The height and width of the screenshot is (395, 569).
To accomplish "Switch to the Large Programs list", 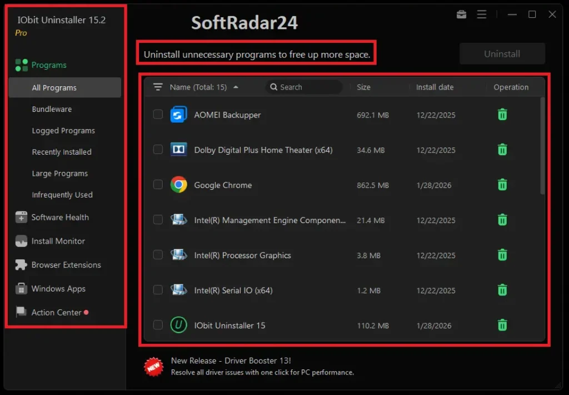I will pyautogui.click(x=59, y=174).
